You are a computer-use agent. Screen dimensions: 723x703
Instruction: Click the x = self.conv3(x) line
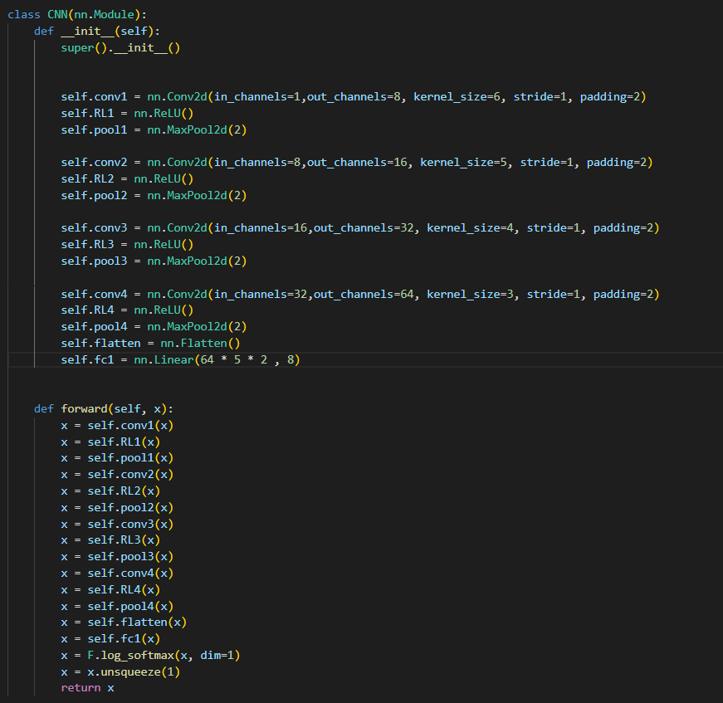117,525
